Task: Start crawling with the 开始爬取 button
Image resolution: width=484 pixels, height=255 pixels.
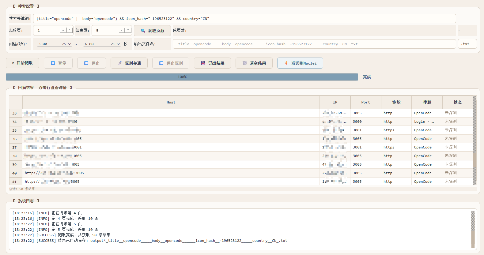Action: (22, 63)
